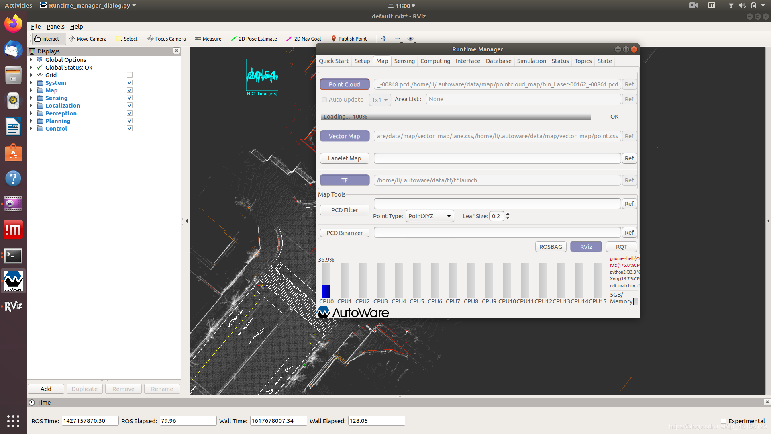Click the PCD Filter button

pos(344,210)
